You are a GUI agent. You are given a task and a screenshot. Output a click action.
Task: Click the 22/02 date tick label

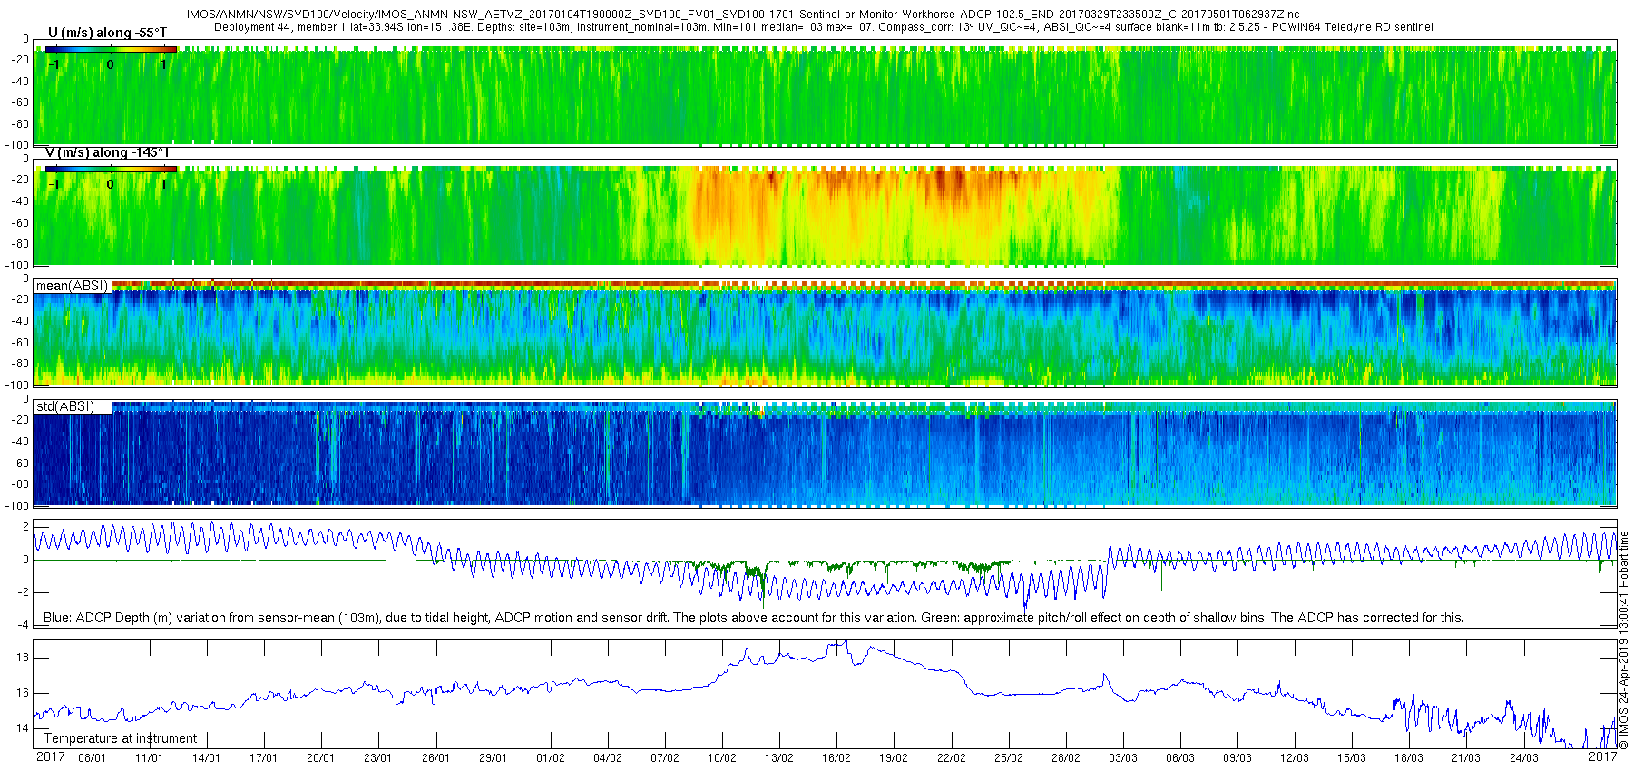point(951,758)
